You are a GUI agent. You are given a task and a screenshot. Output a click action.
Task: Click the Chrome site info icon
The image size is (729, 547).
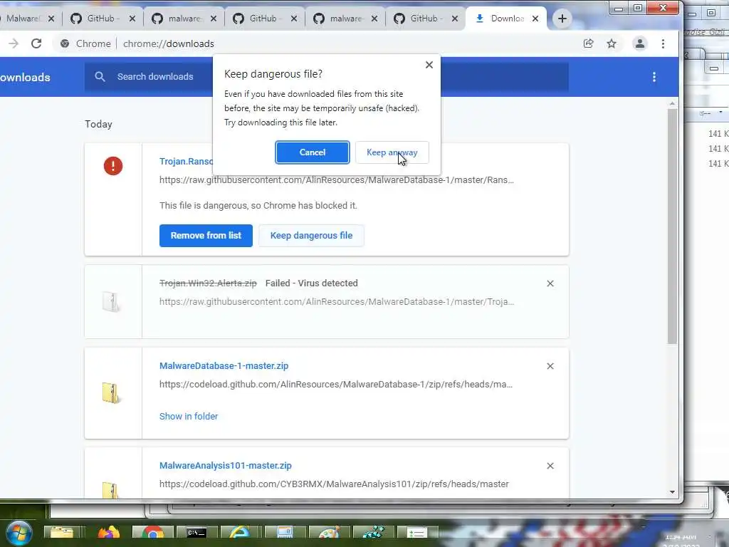65,43
